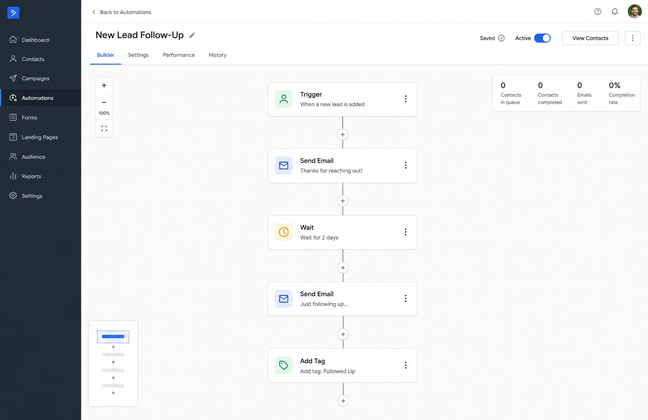Add a step after the first Send Email
The height and width of the screenshot is (420, 648).
pos(343,201)
